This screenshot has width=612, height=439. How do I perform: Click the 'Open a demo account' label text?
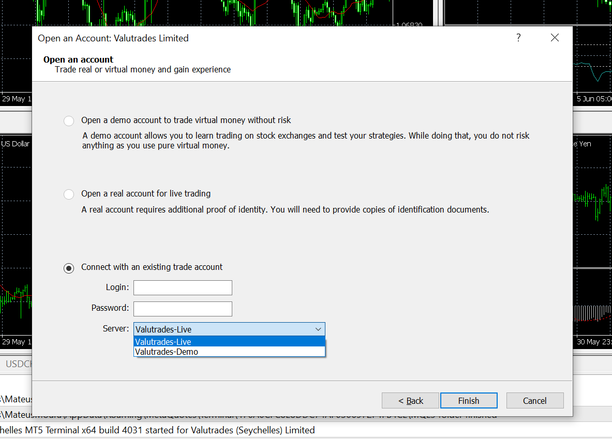click(186, 120)
